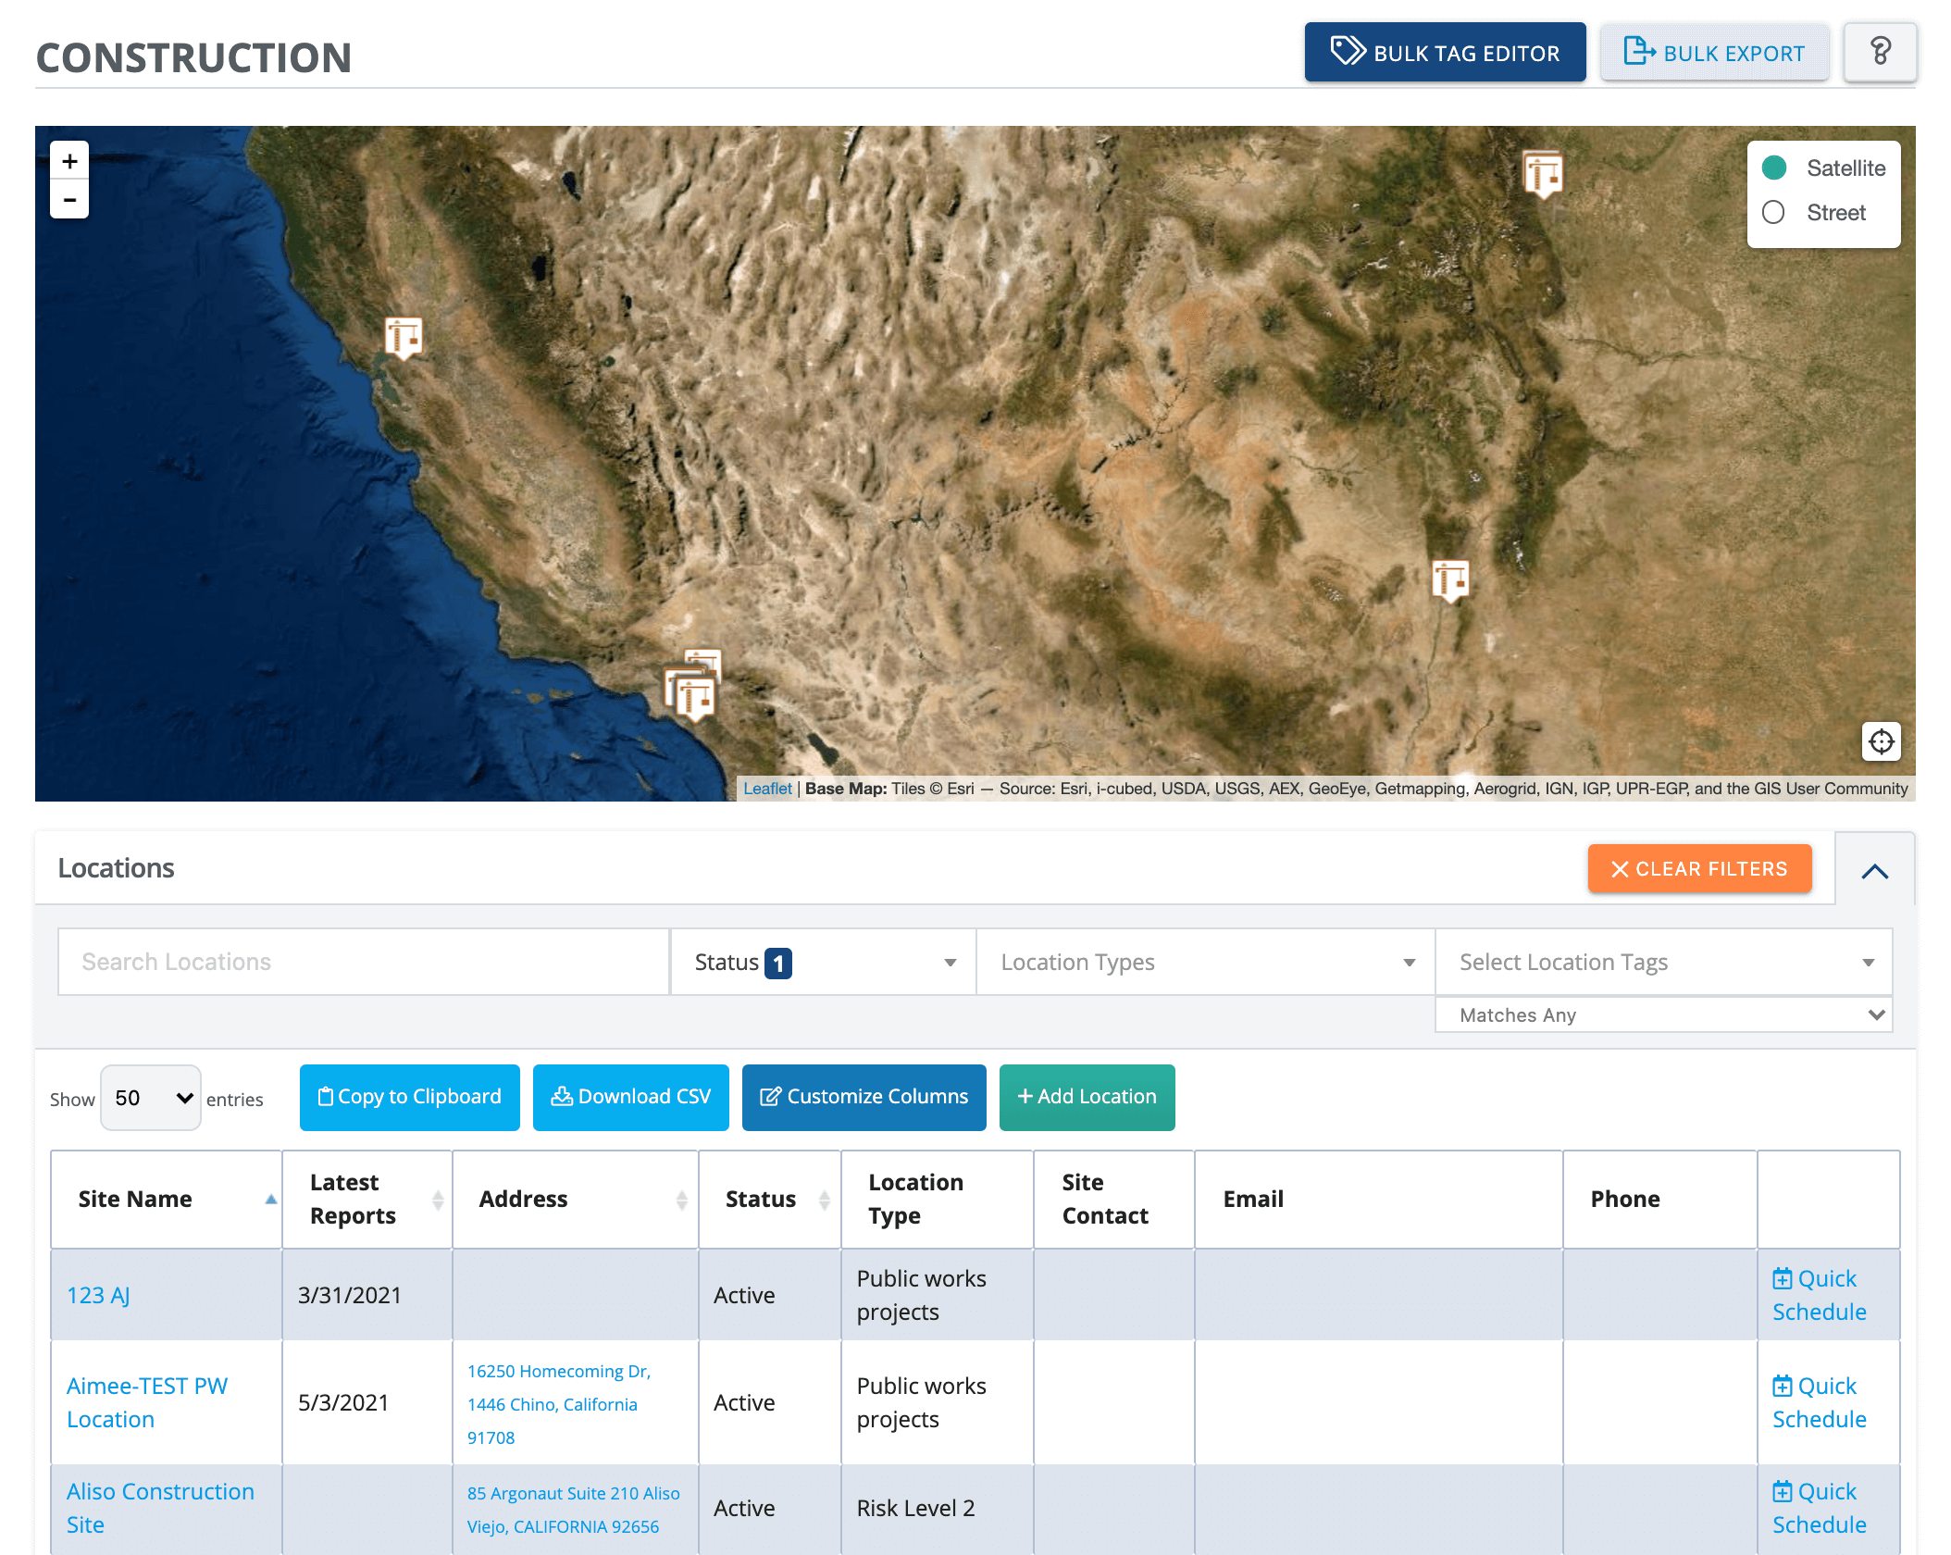This screenshot has width=1951, height=1555.
Task: Click Quick Schedule for 123 AJ
Action: click(1819, 1295)
